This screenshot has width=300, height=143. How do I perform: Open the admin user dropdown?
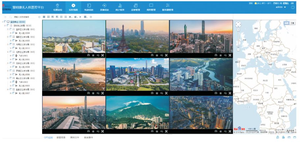pyautogui.click(x=280, y=7)
